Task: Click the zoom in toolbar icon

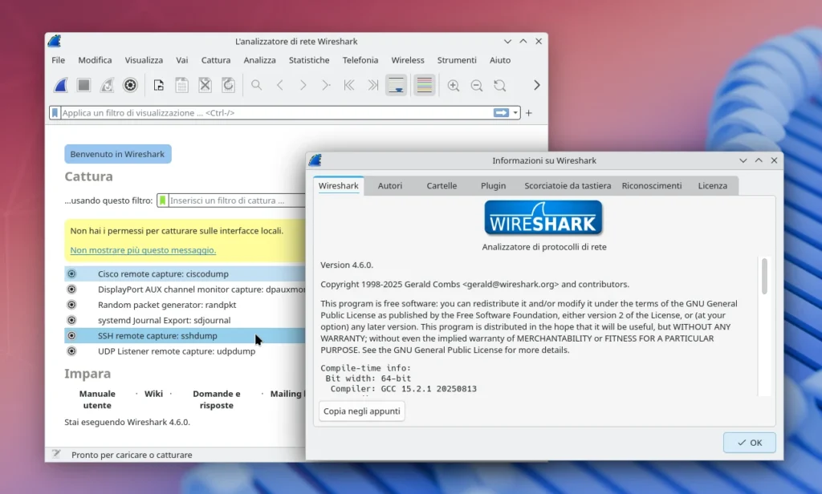Action: pyautogui.click(x=454, y=85)
